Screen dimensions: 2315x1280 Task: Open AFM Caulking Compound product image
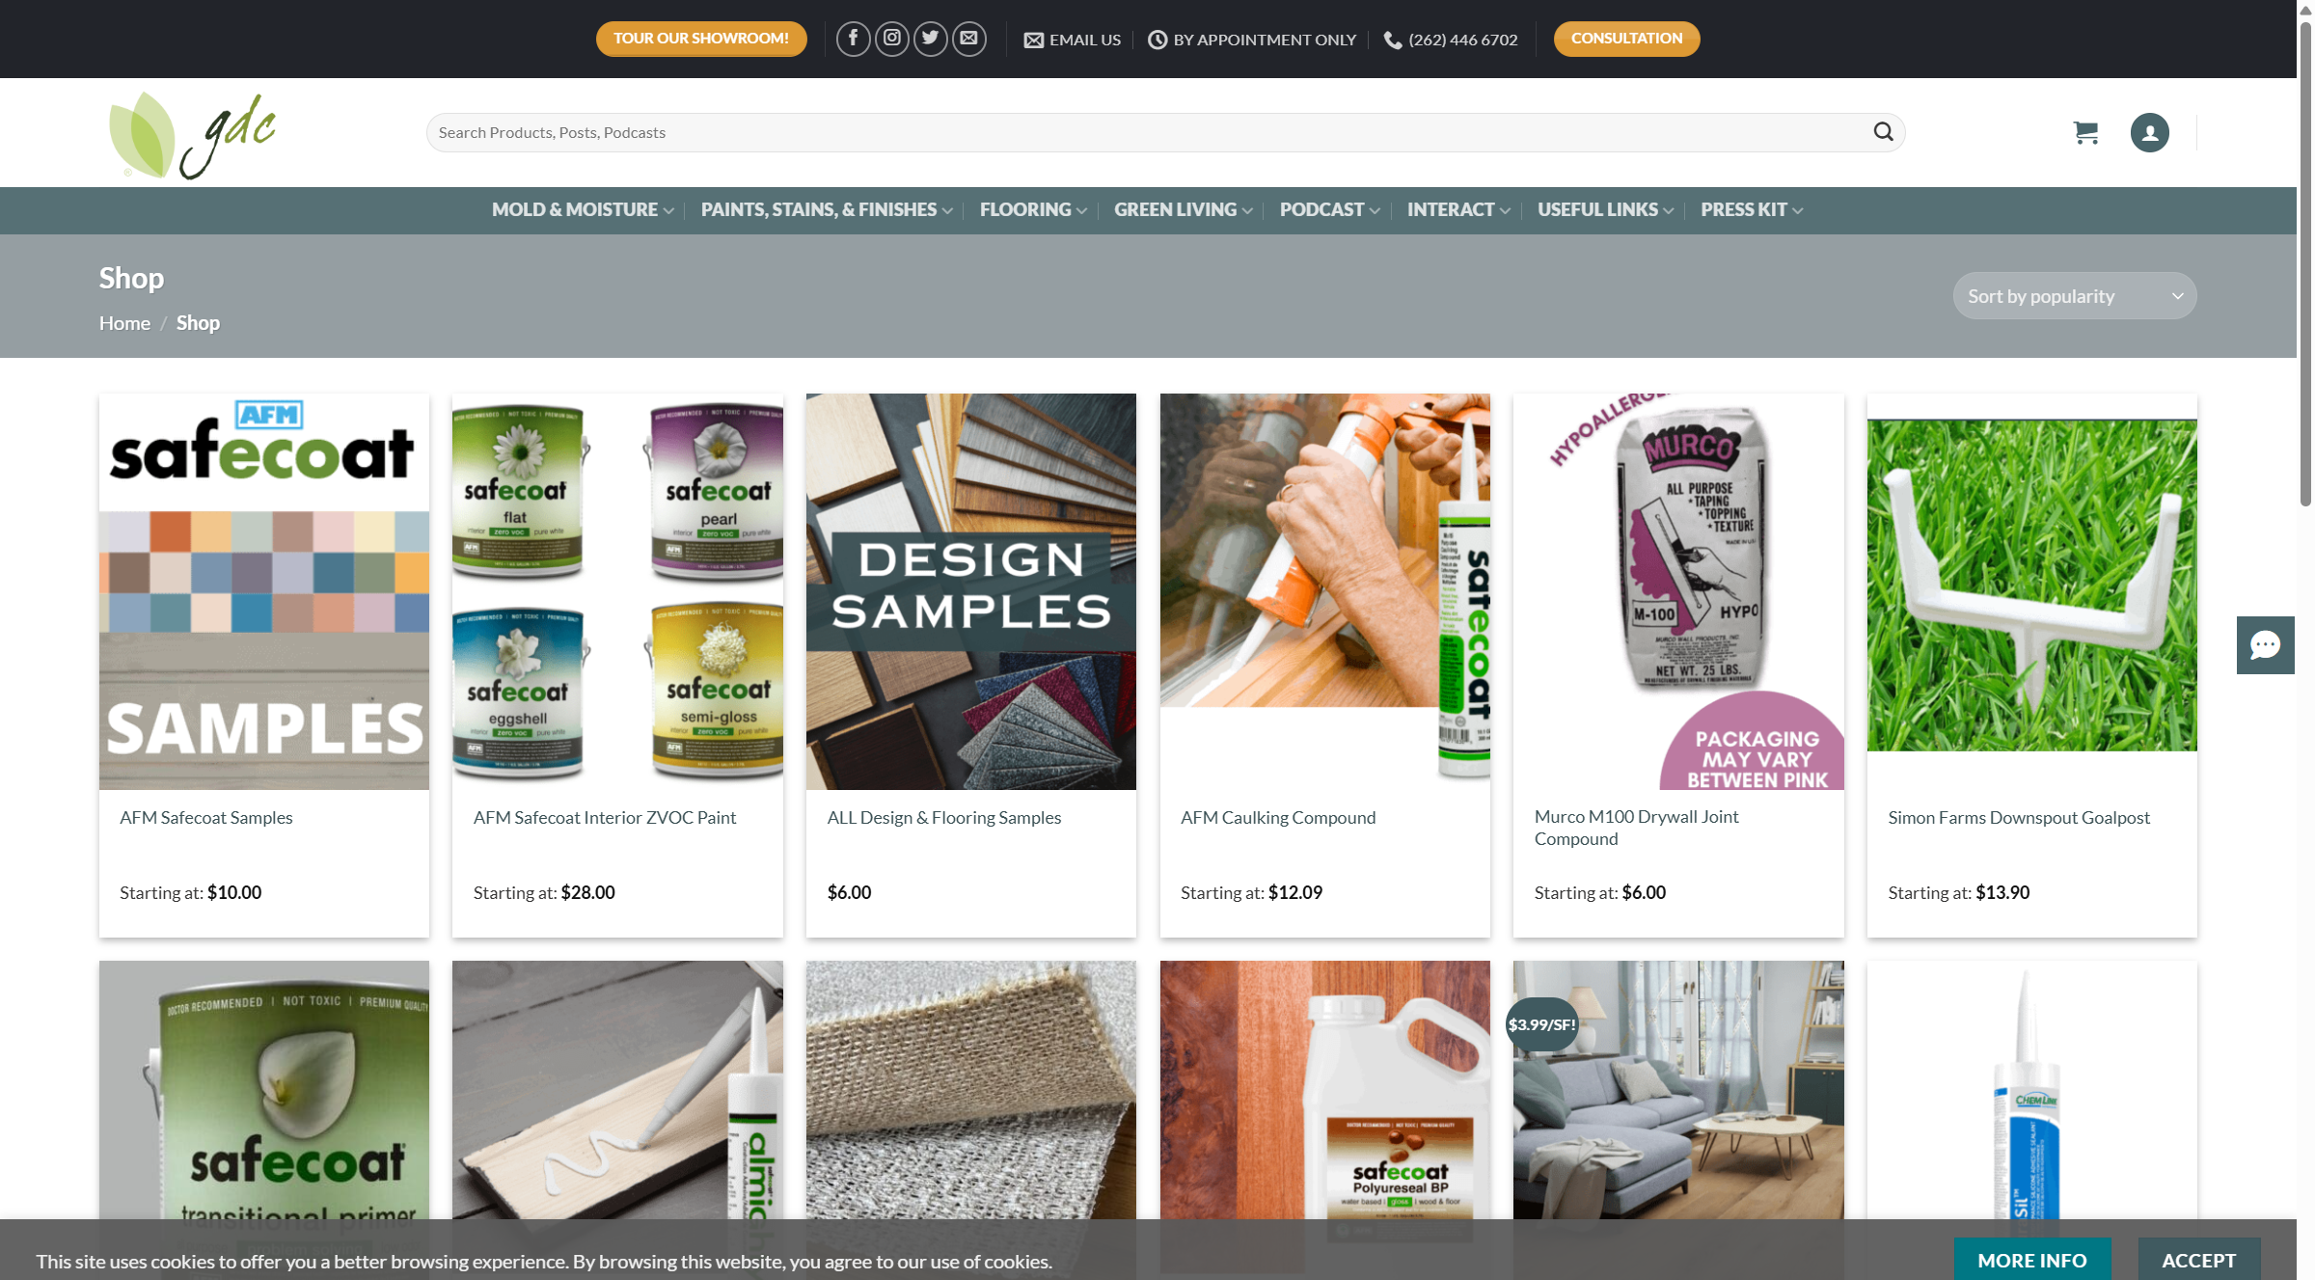[1324, 591]
